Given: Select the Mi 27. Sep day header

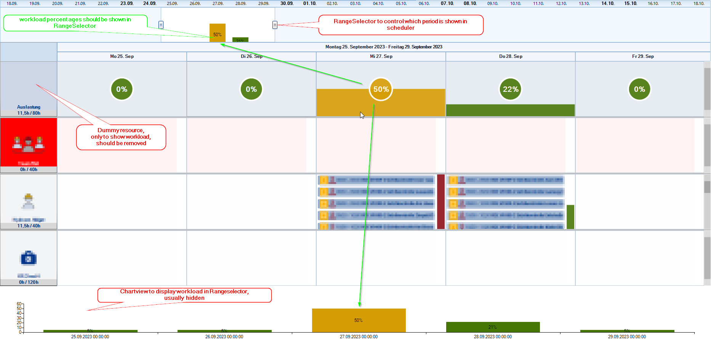Looking at the screenshot, I should [x=381, y=56].
